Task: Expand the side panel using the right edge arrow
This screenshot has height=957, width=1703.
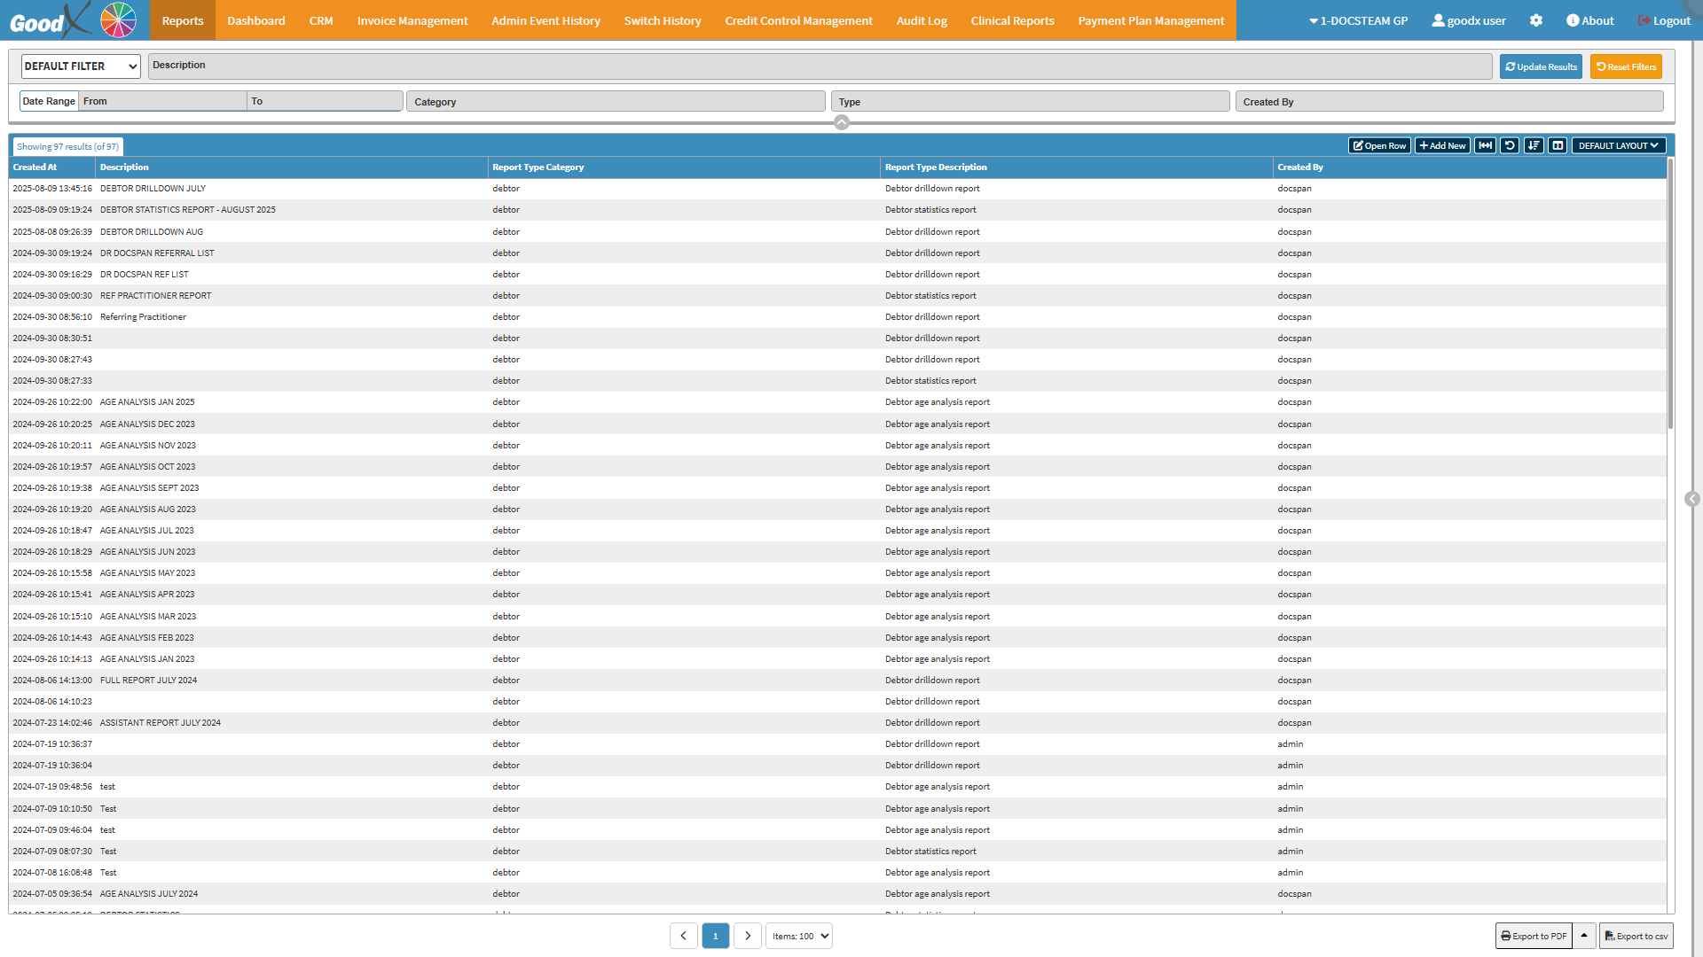Action: tap(1692, 499)
